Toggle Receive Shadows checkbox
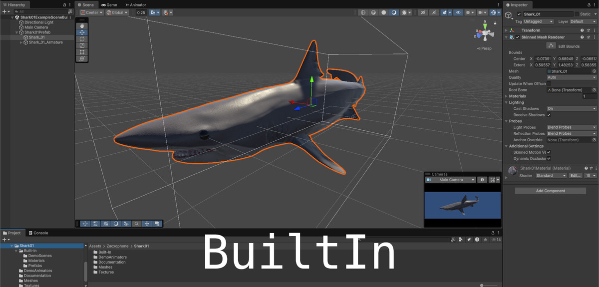Screen dimensions: 599x287 (x=549, y=115)
